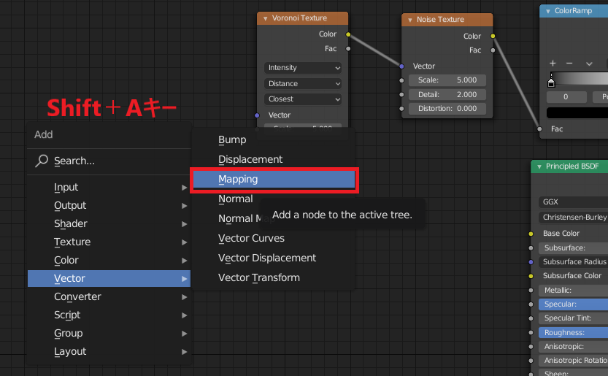This screenshot has width=608, height=376.
Task: Open the Color submenu in Add menu
Action: 109,260
